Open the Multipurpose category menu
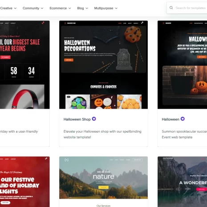The height and width of the screenshot is (207, 207). point(106,8)
